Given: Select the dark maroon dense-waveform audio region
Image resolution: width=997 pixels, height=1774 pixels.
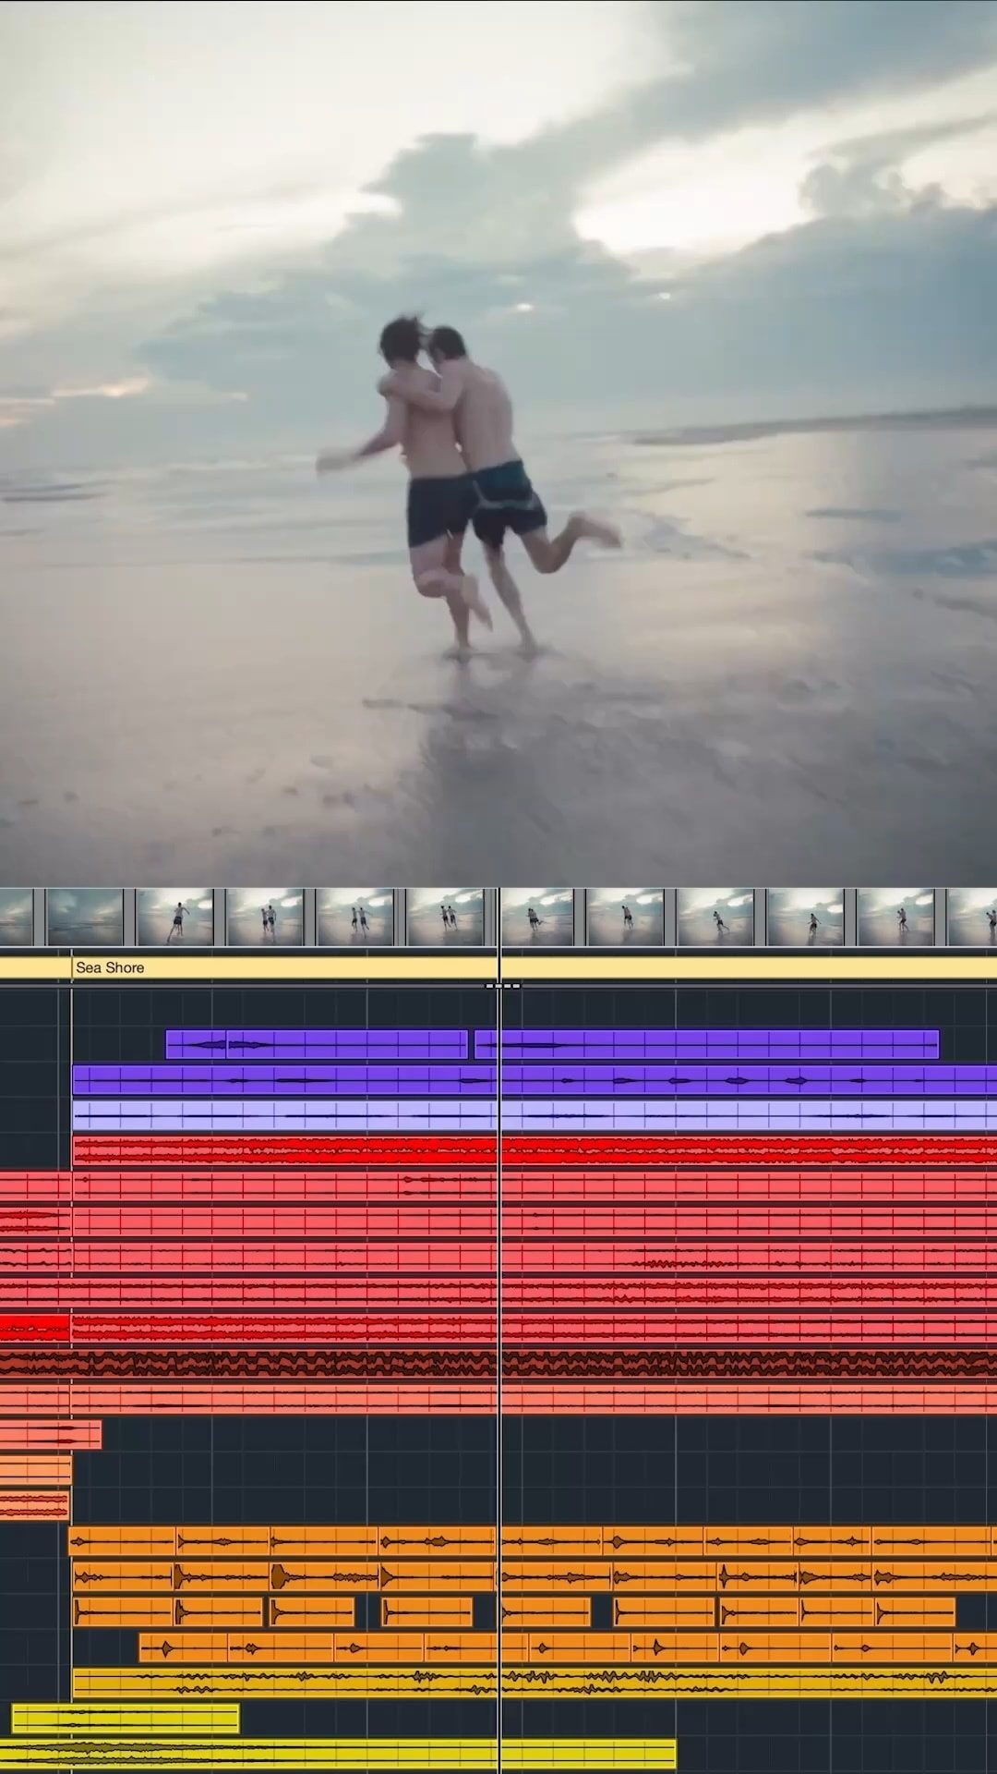Looking at the screenshot, I should tap(498, 1364).
